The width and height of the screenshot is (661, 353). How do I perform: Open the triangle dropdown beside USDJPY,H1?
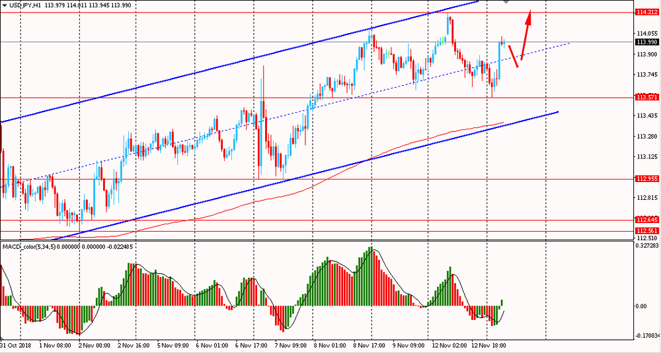click(5, 6)
